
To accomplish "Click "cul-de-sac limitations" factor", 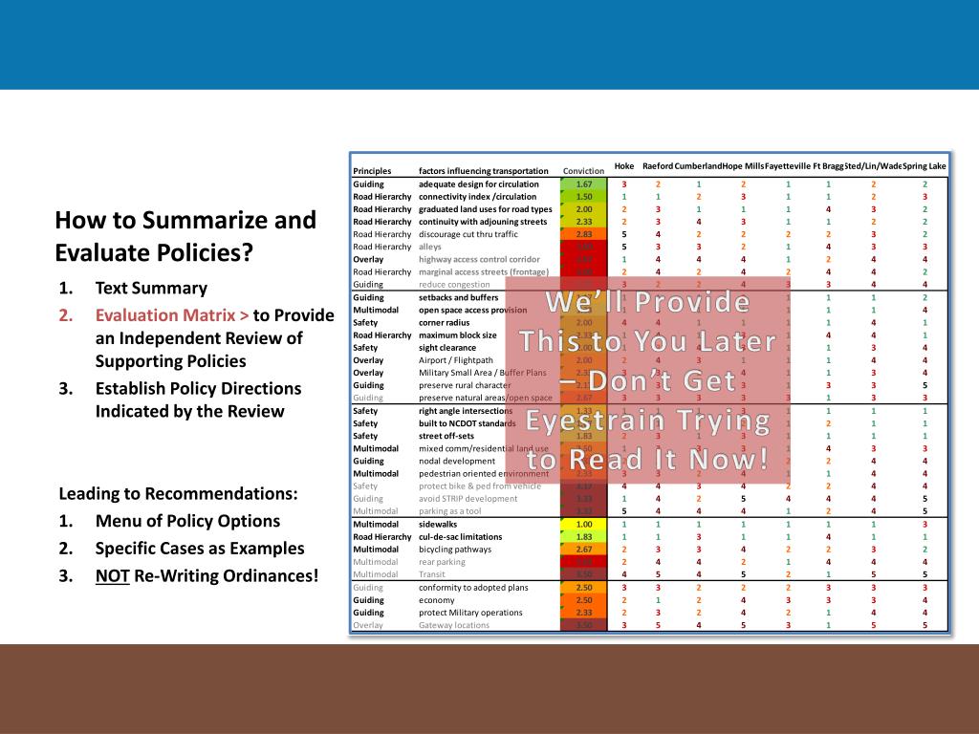I will pos(460,537).
